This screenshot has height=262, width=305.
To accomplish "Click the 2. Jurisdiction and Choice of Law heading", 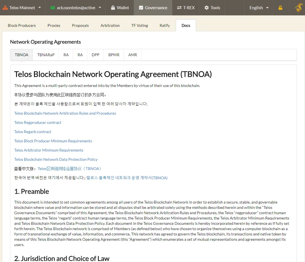I will [62, 258].
